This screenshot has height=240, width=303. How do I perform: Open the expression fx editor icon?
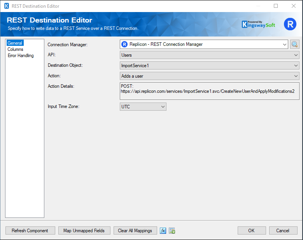pos(163,231)
